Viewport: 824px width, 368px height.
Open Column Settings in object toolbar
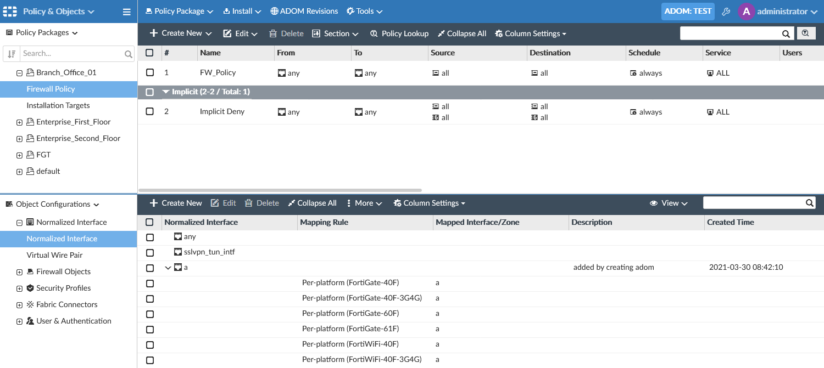(429, 203)
